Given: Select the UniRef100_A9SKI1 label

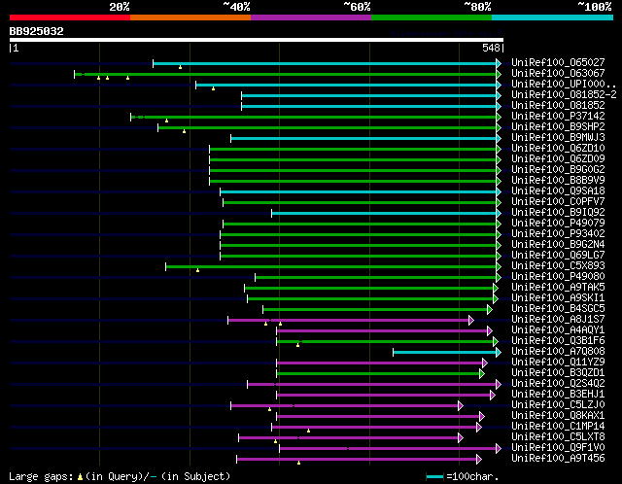Looking at the screenshot, I should pyautogui.click(x=558, y=298).
